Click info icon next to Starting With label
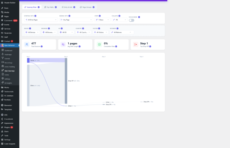 coord(35,16)
